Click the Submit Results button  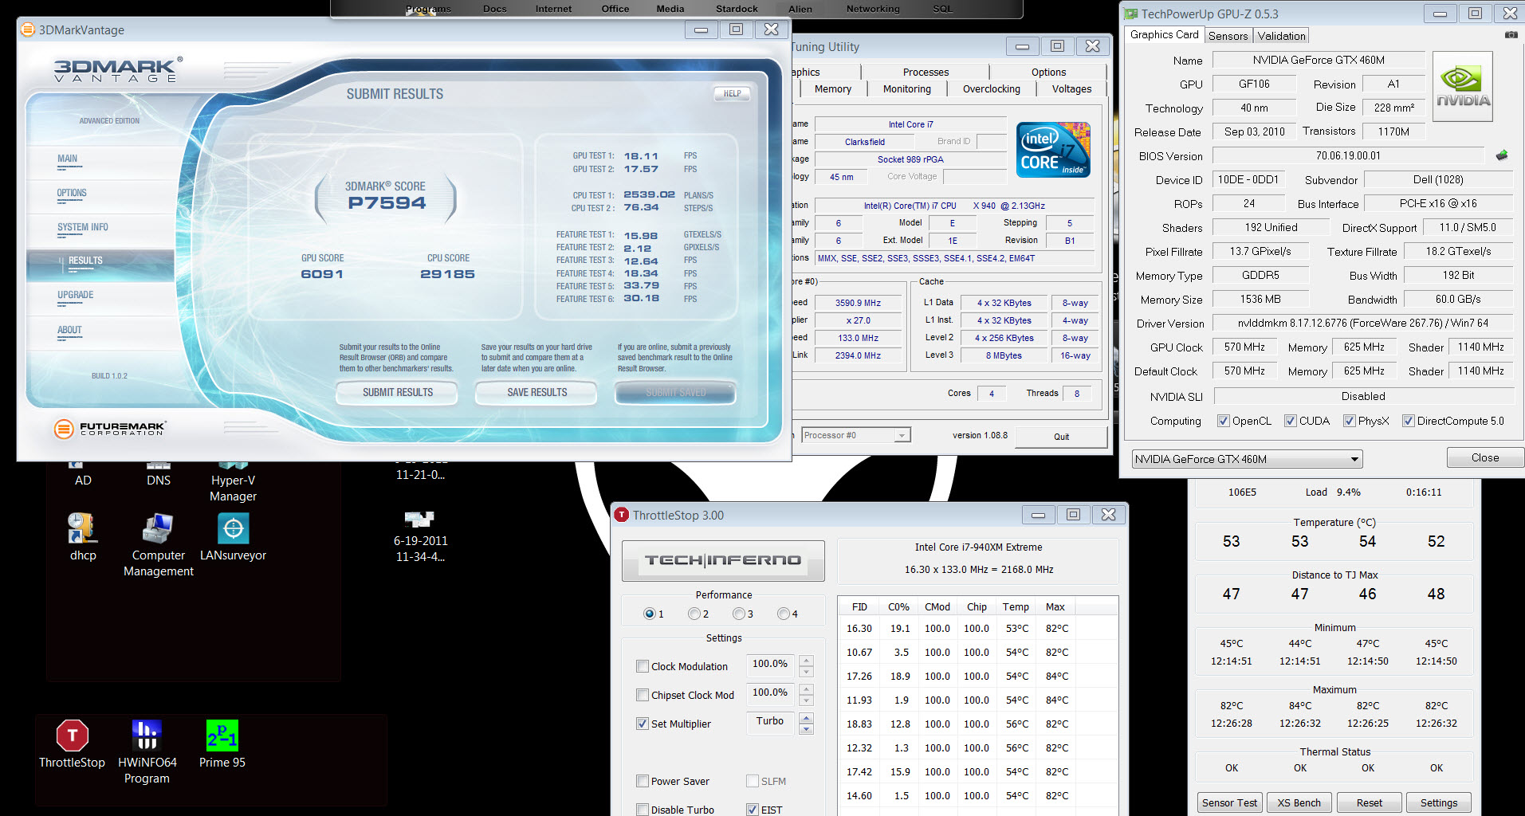397,393
